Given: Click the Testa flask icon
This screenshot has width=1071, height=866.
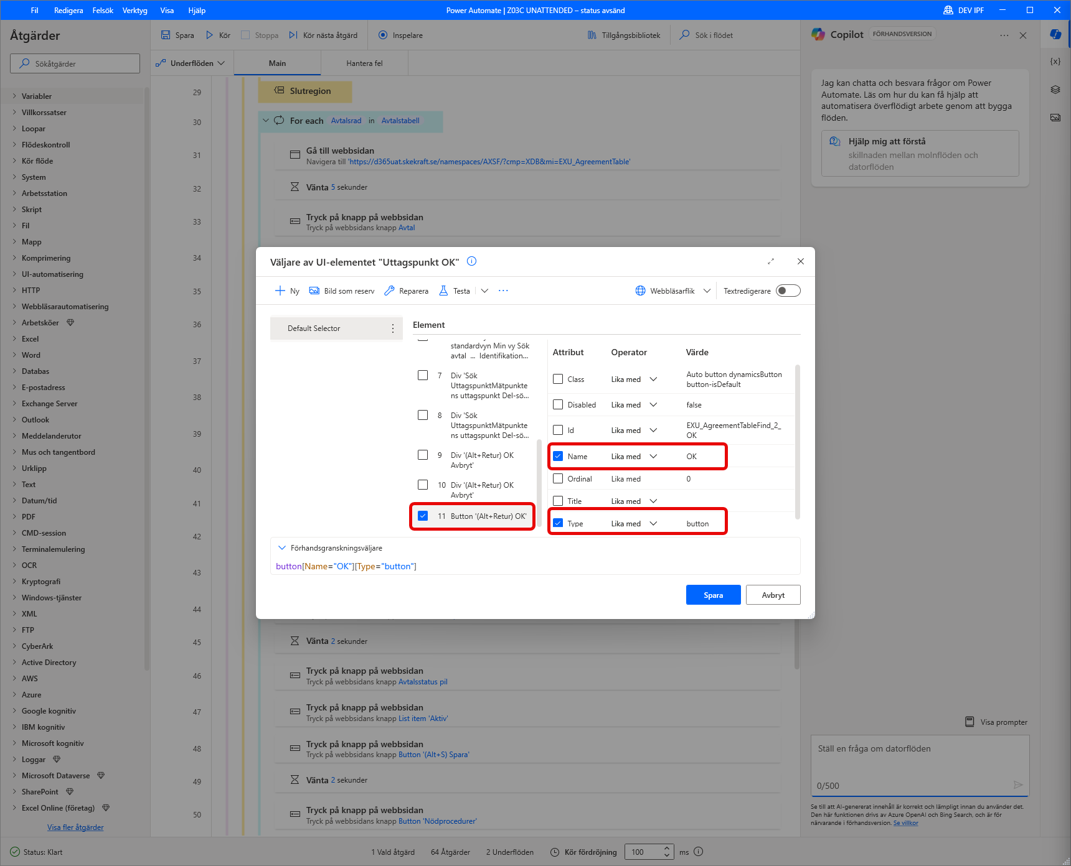Looking at the screenshot, I should [443, 291].
